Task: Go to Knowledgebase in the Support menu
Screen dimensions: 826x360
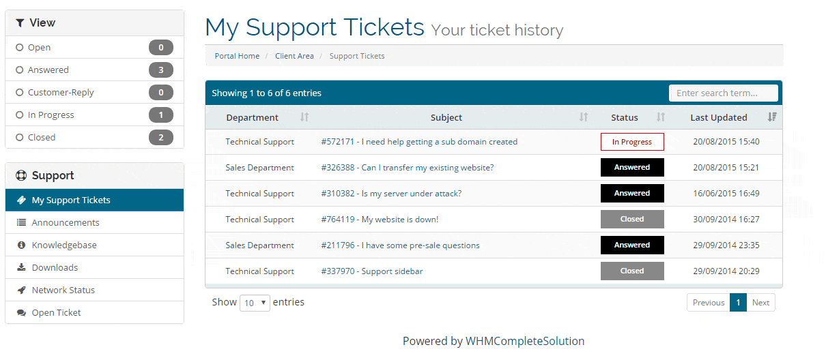Action: [64, 245]
